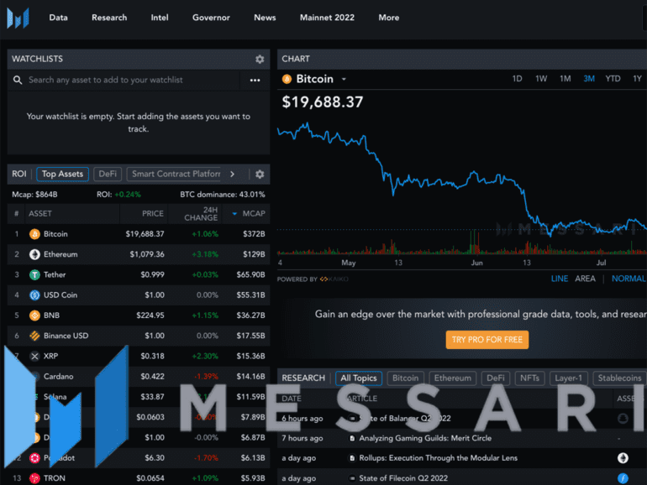The height and width of the screenshot is (485, 647).
Task: Click icon beside State of Filecoin article
Action: [352, 478]
